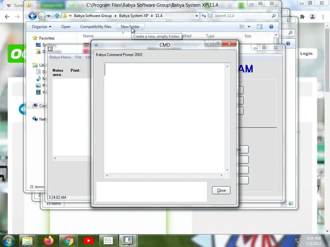Click the Back arrow in Explorer window
The width and height of the screenshot is (330, 247).
(33, 16)
